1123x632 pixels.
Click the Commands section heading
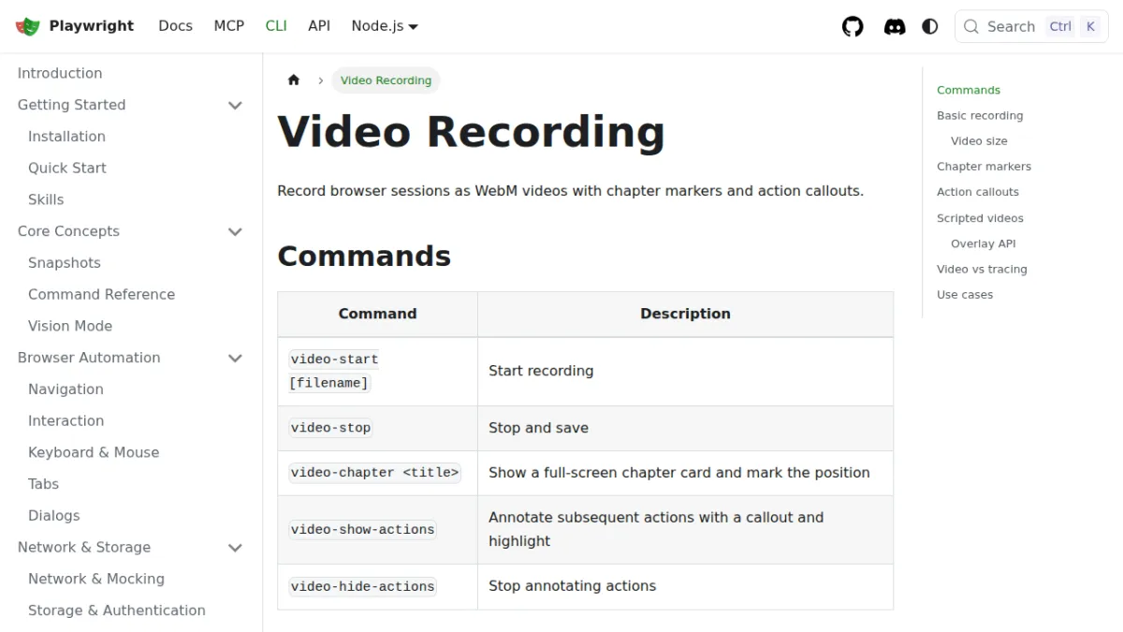(364, 256)
